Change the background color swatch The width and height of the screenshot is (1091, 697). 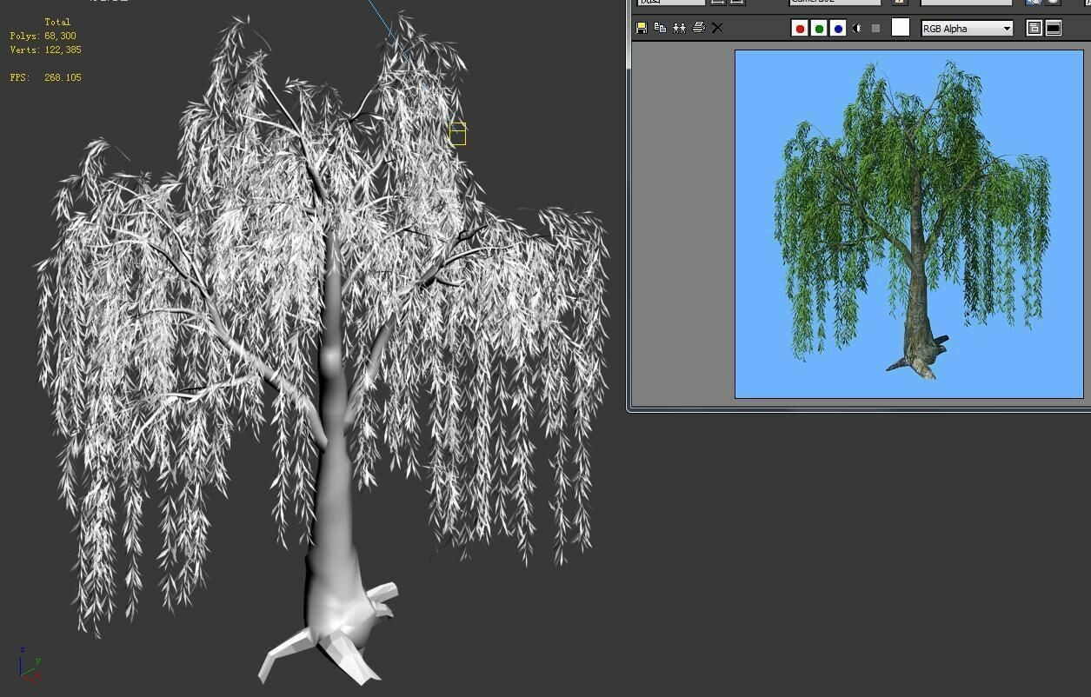(x=900, y=27)
